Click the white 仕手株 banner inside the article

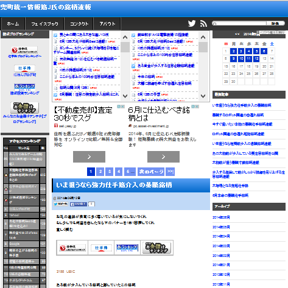101,248
